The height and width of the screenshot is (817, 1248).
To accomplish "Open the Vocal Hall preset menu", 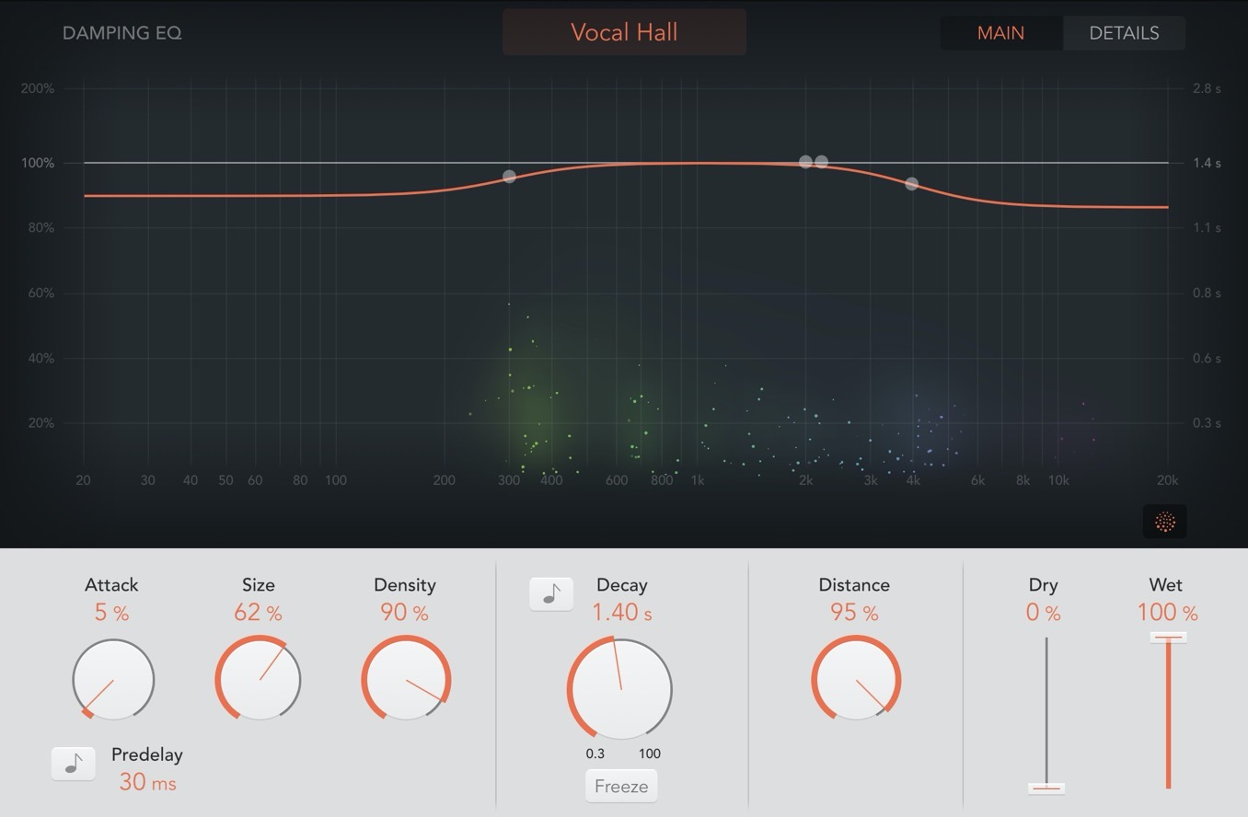I will tap(624, 32).
